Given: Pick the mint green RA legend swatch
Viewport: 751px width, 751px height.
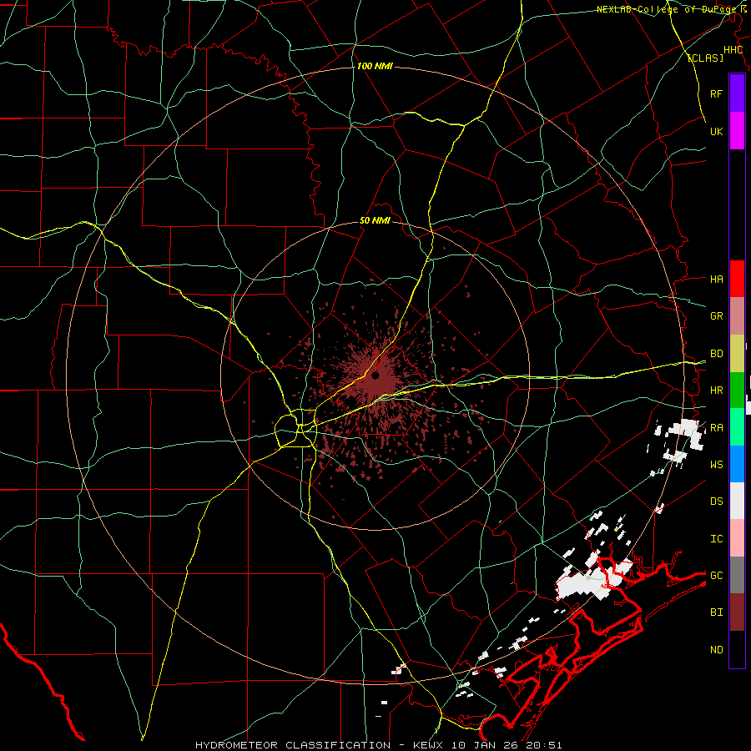Looking at the screenshot, I should (737, 427).
